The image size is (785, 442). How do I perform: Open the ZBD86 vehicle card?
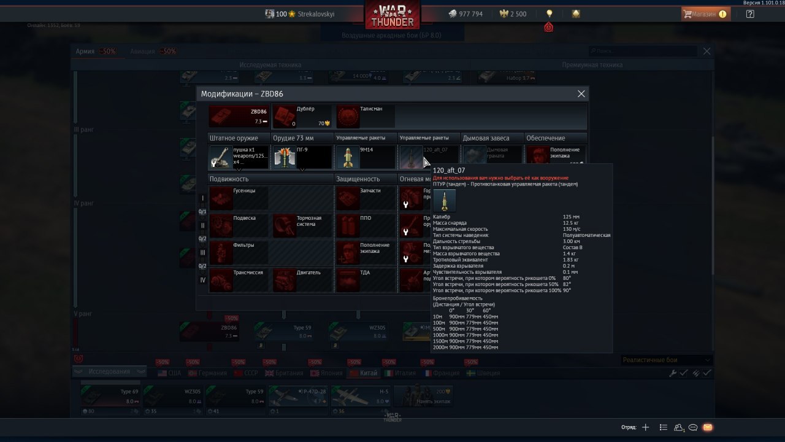coord(239,117)
